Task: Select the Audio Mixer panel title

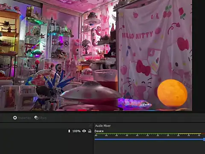Action: pos(103,126)
